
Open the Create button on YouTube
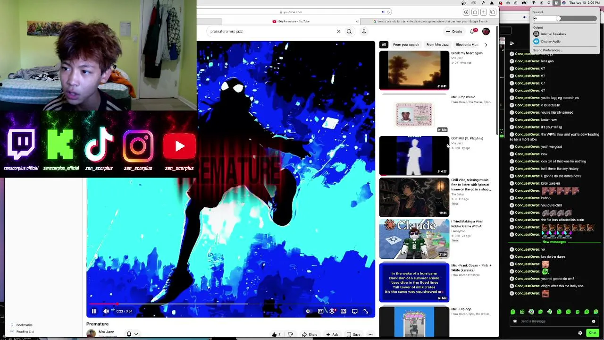(454, 31)
